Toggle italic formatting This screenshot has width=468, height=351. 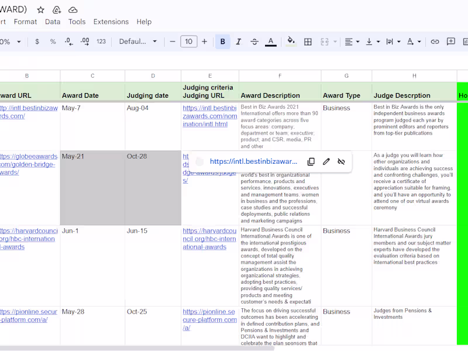[238, 42]
